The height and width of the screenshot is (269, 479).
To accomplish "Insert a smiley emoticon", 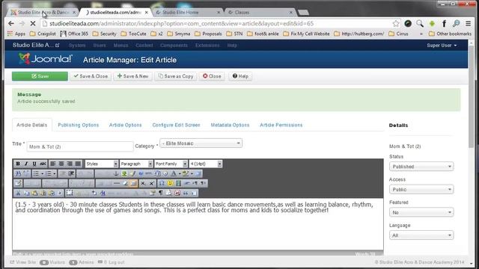I will (x=170, y=183).
